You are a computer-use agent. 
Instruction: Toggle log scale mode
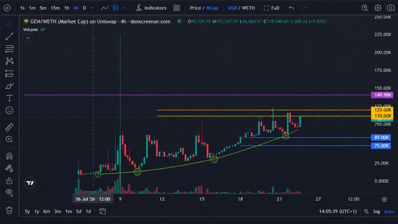[x=376, y=211]
